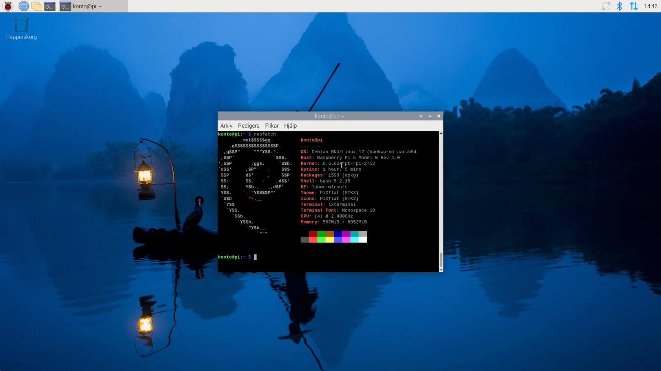The width and height of the screenshot is (661, 371).
Task: Launch a new terminal from the taskbar
Action: click(50, 6)
